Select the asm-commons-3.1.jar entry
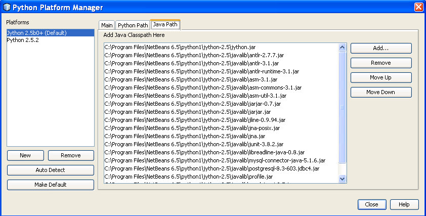Viewport: 426px width, 216px height. tap(221, 88)
